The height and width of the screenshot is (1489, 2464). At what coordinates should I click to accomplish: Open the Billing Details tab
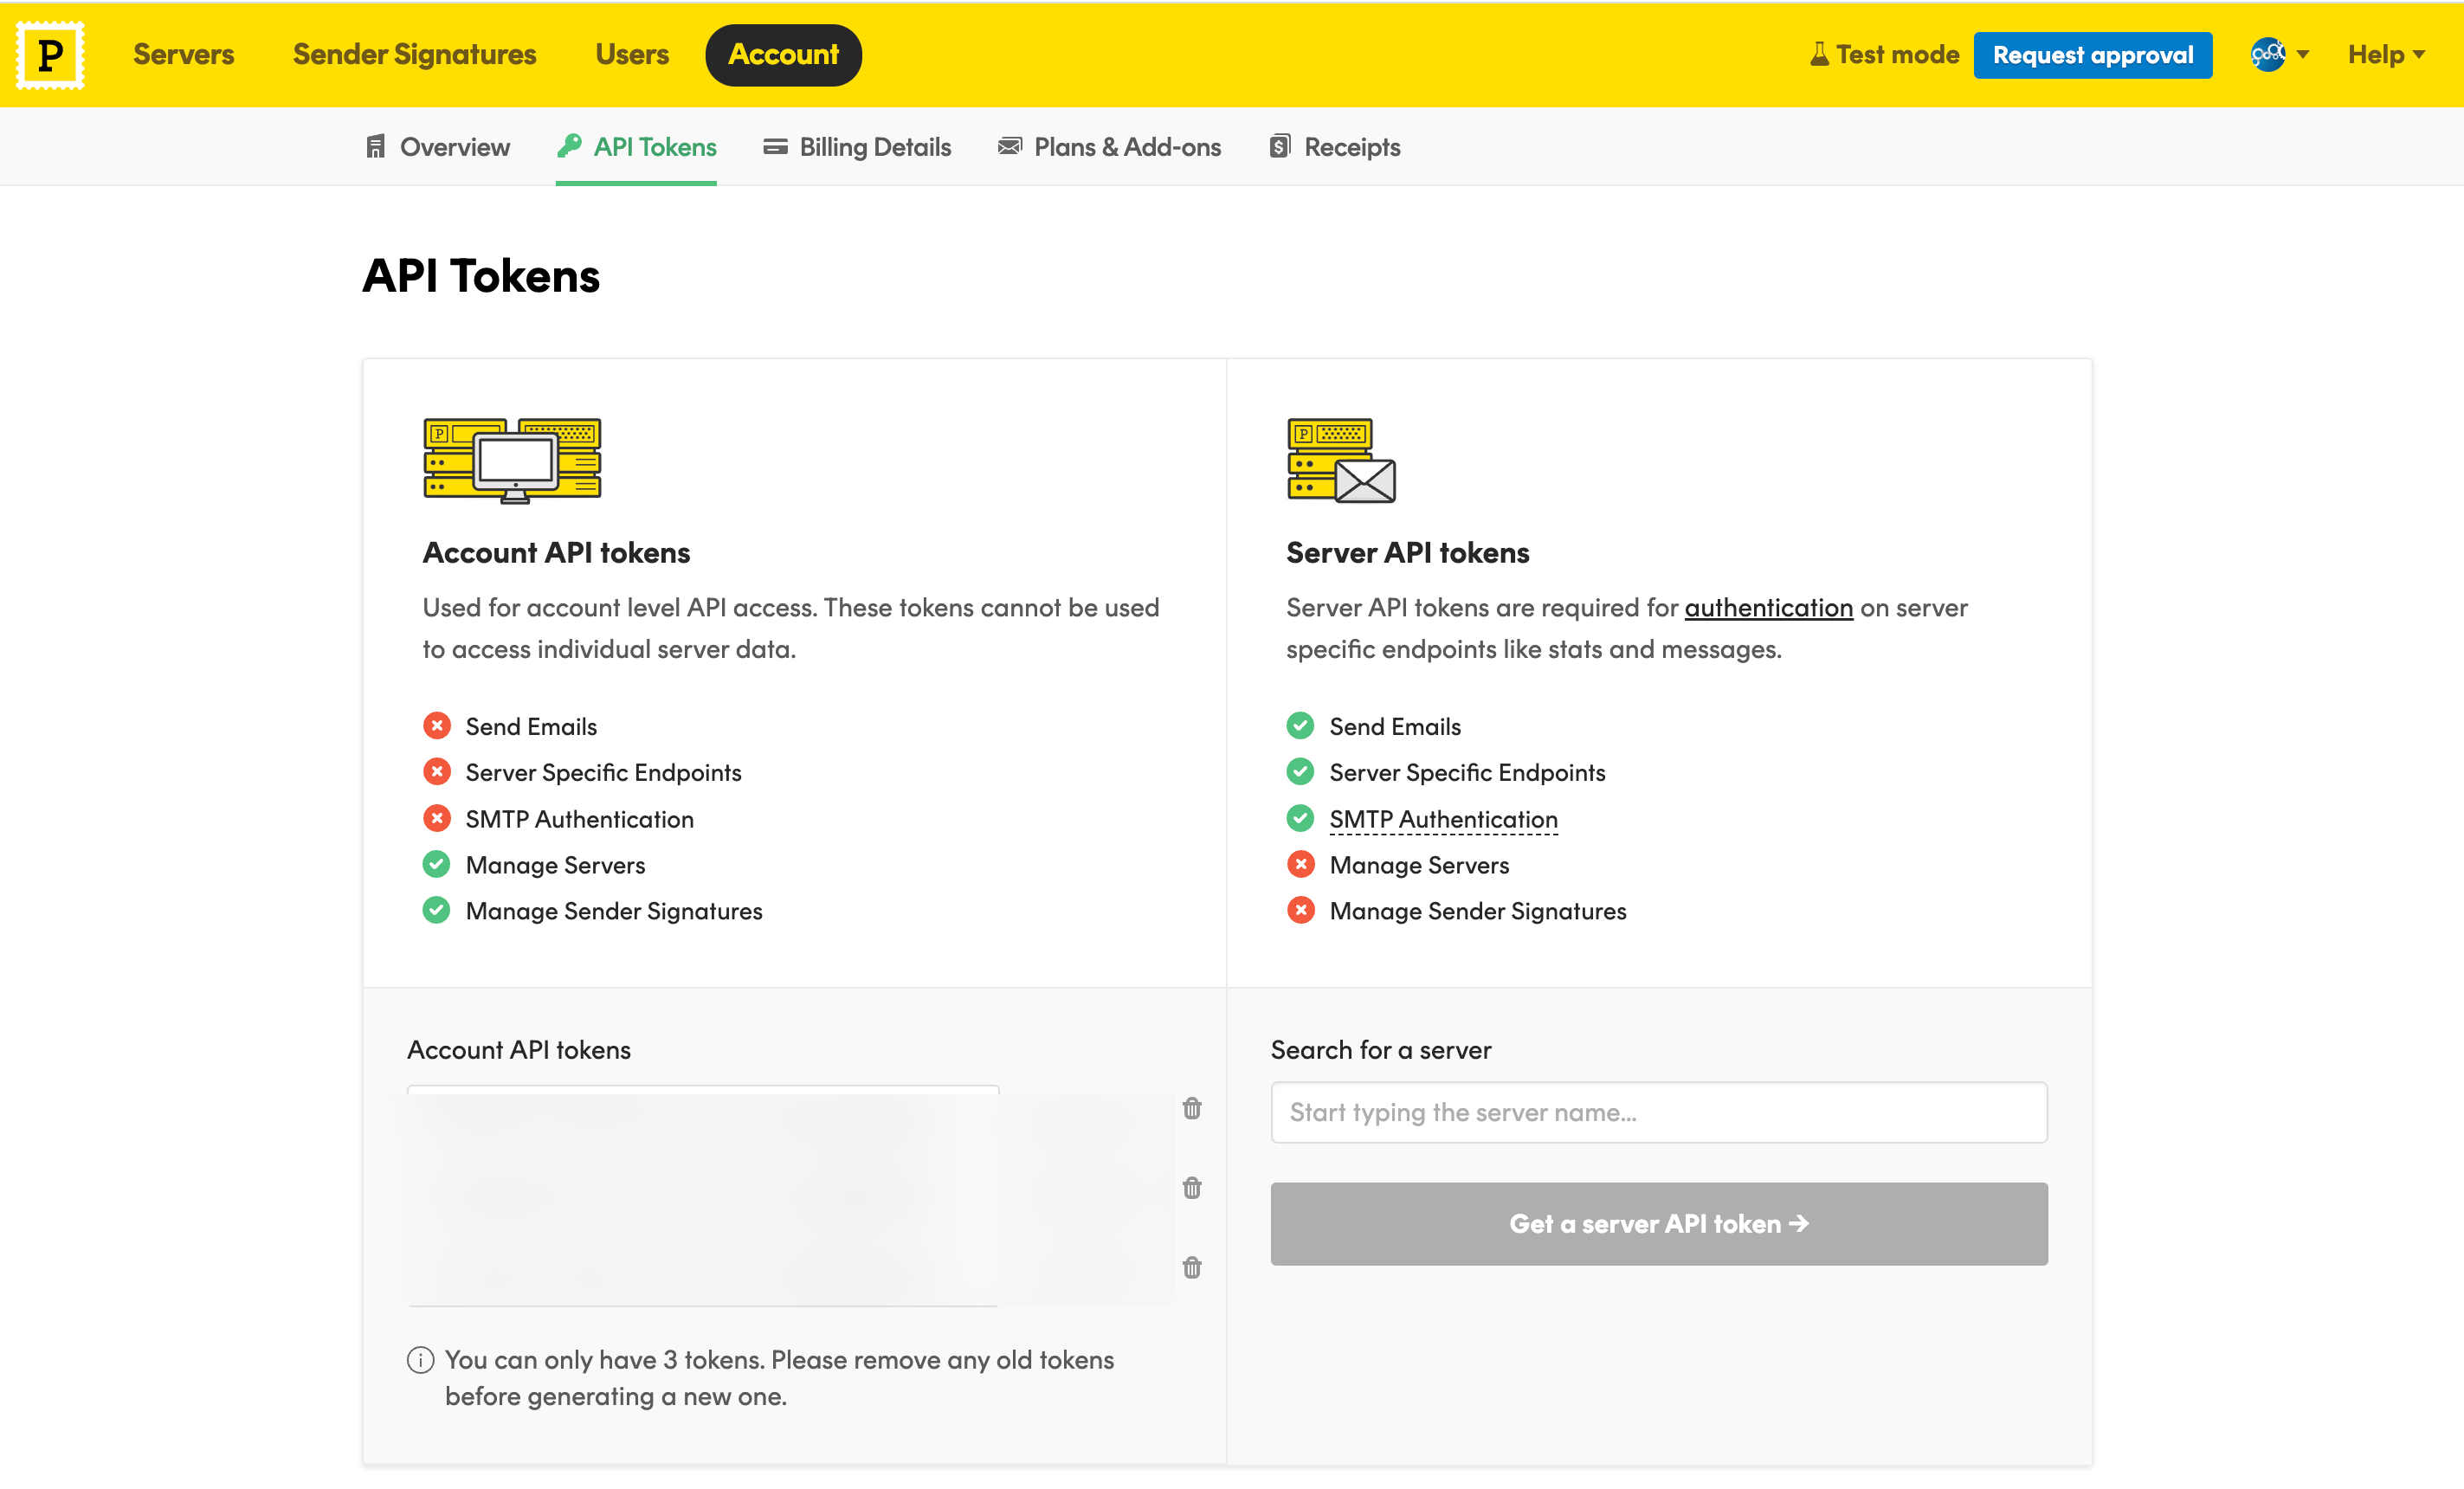[x=857, y=147]
